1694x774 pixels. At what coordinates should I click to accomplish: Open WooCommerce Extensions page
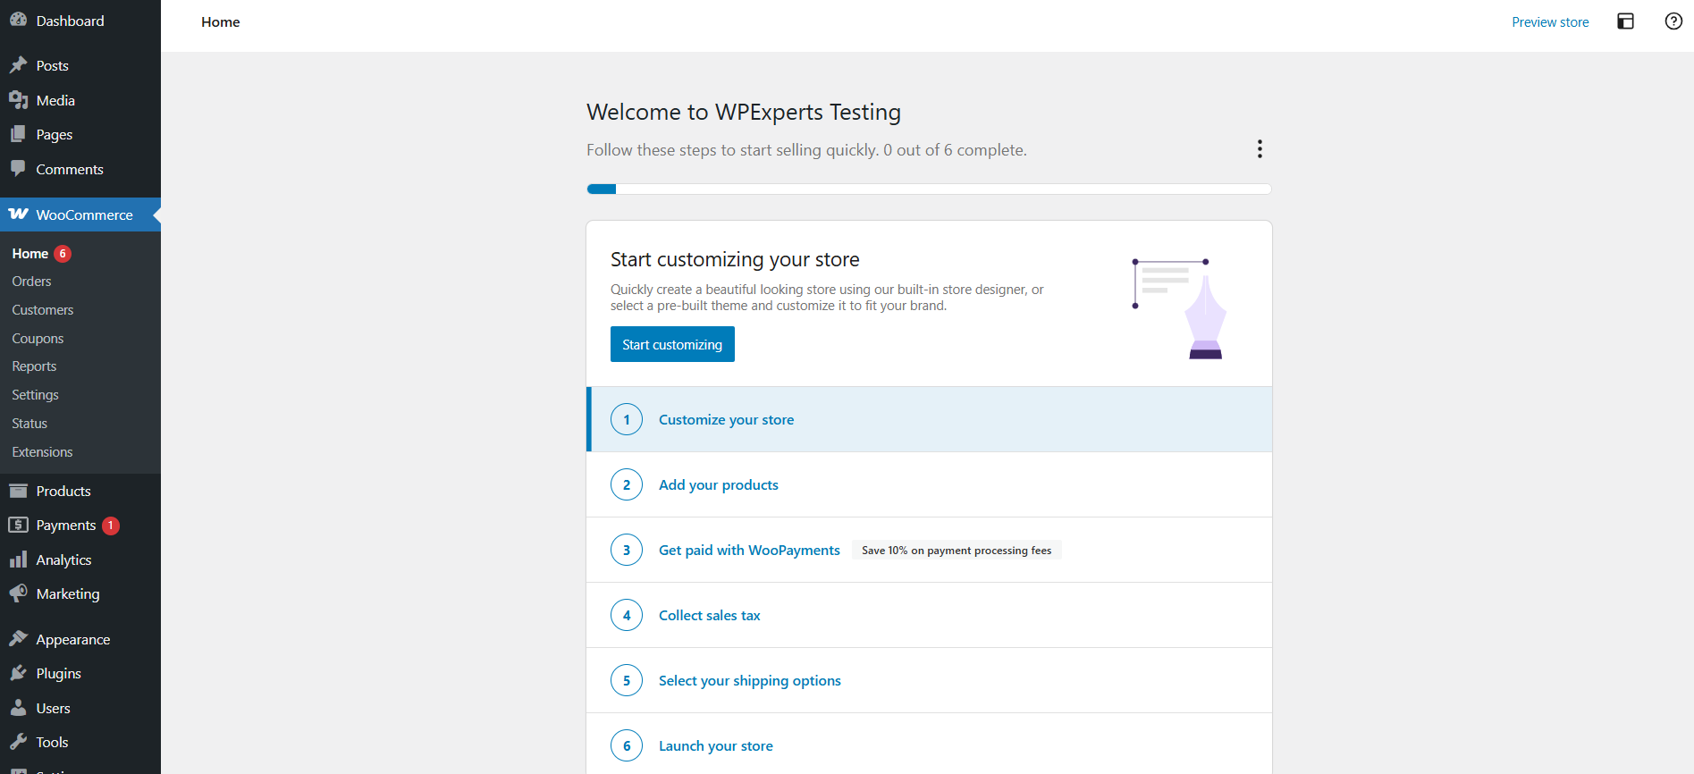click(42, 452)
